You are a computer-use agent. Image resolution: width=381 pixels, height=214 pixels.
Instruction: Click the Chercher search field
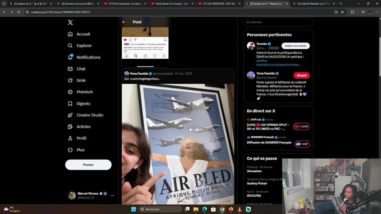[278, 22]
